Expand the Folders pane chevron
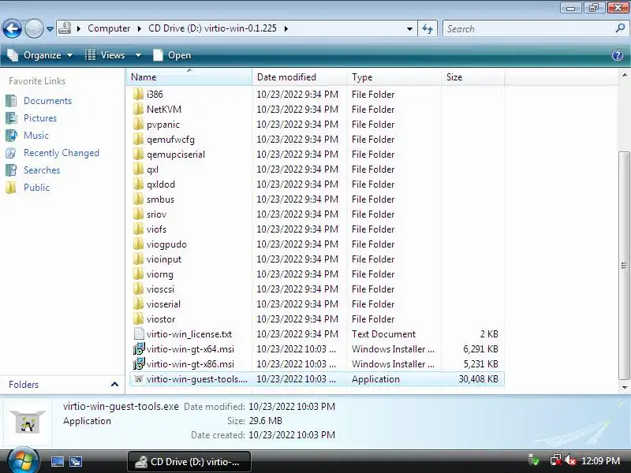 pos(114,385)
